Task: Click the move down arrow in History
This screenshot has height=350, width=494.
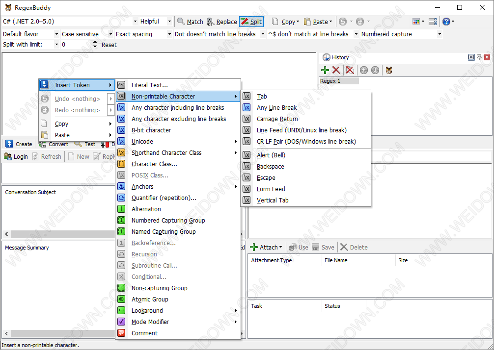Action: 375,70
